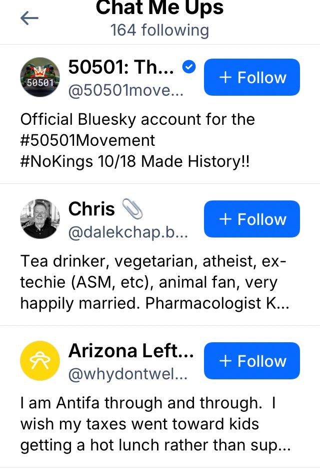320x469 pixels.
Task: Click the "164 following" count text
Action: click(x=160, y=31)
